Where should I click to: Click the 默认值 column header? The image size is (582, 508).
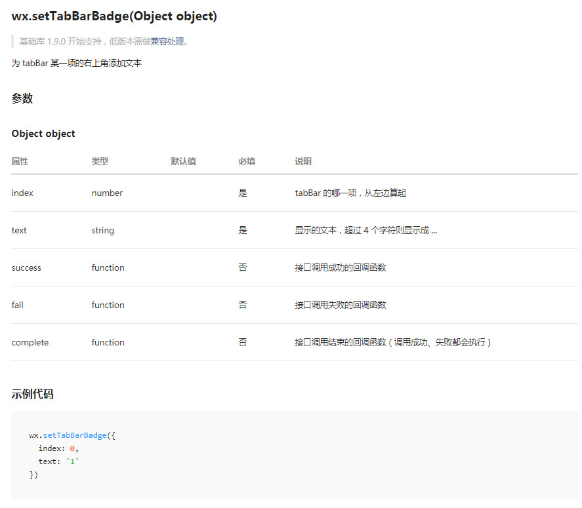click(x=184, y=161)
